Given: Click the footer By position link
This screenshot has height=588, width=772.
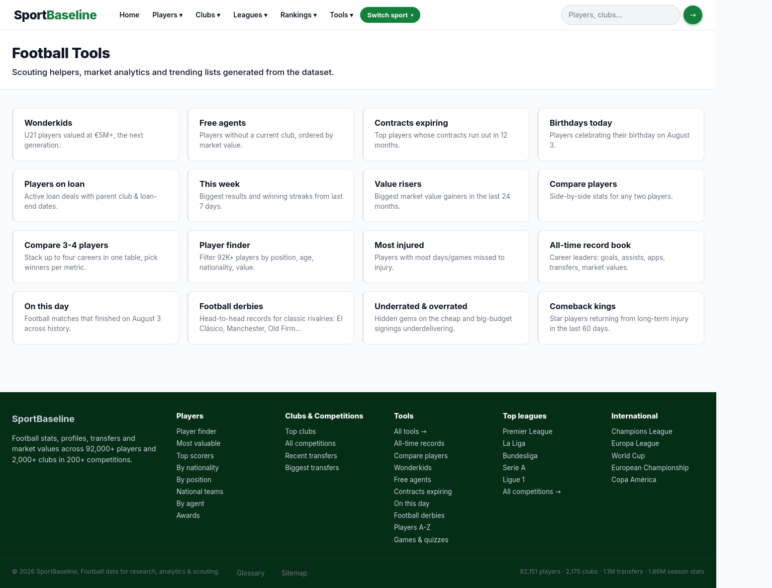Looking at the screenshot, I should click(x=194, y=480).
